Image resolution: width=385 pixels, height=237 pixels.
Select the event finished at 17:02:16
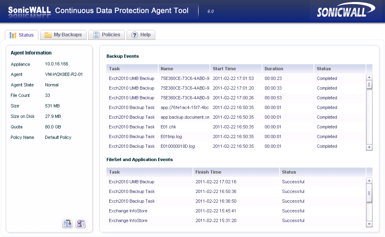pyautogui.click(x=236, y=182)
